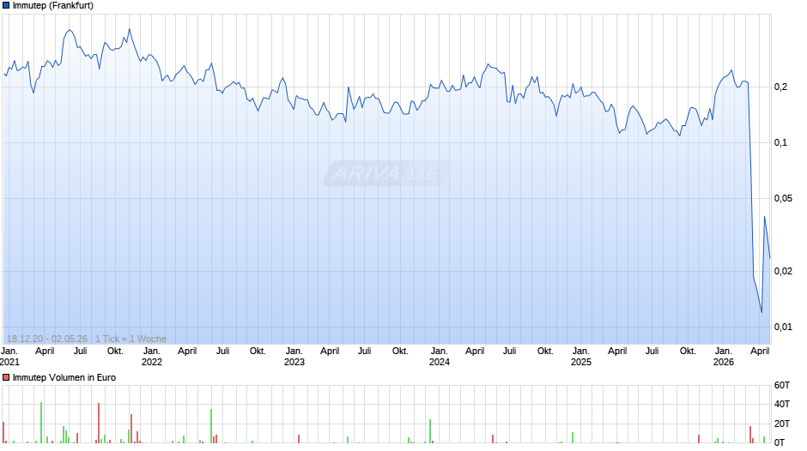Click the 0,1 price axis label
The height and width of the screenshot is (451, 807).
tap(780, 143)
